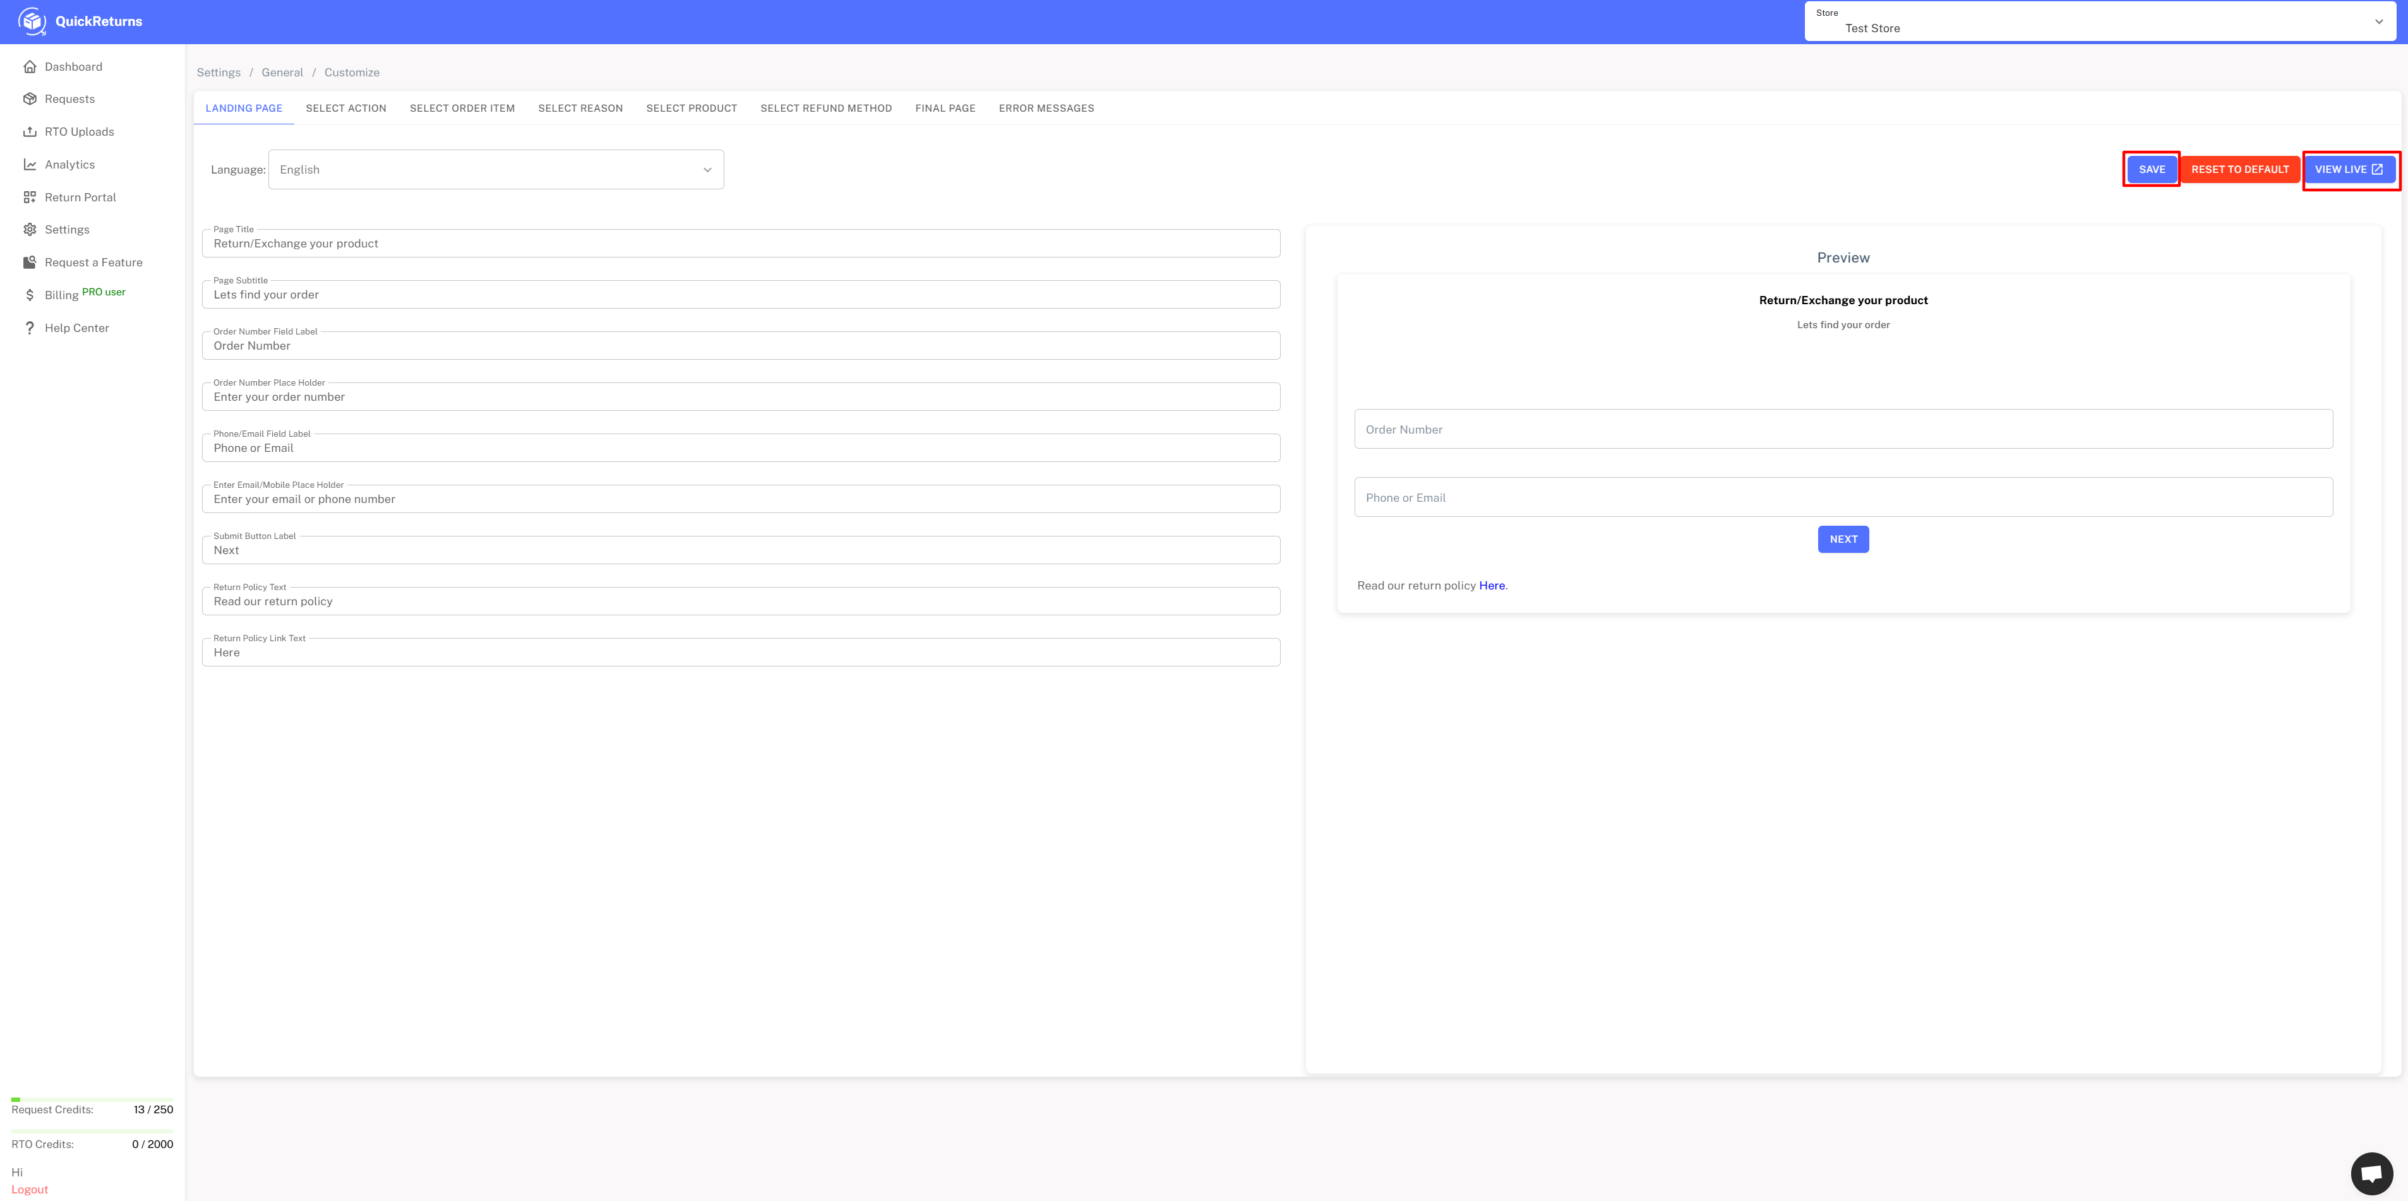Click the Submit Button Label input
This screenshot has height=1201, width=2408.
pyautogui.click(x=740, y=550)
